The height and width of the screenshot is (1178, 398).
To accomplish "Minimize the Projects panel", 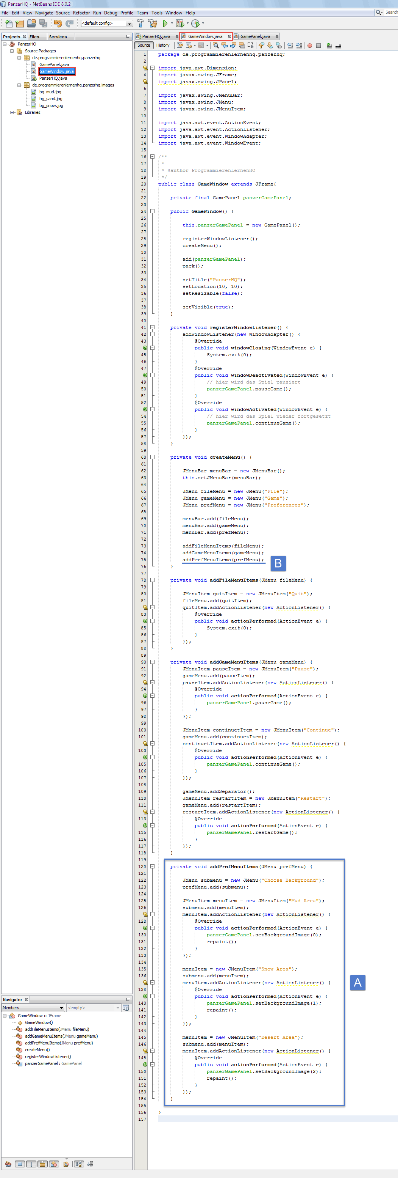I will click(x=128, y=36).
